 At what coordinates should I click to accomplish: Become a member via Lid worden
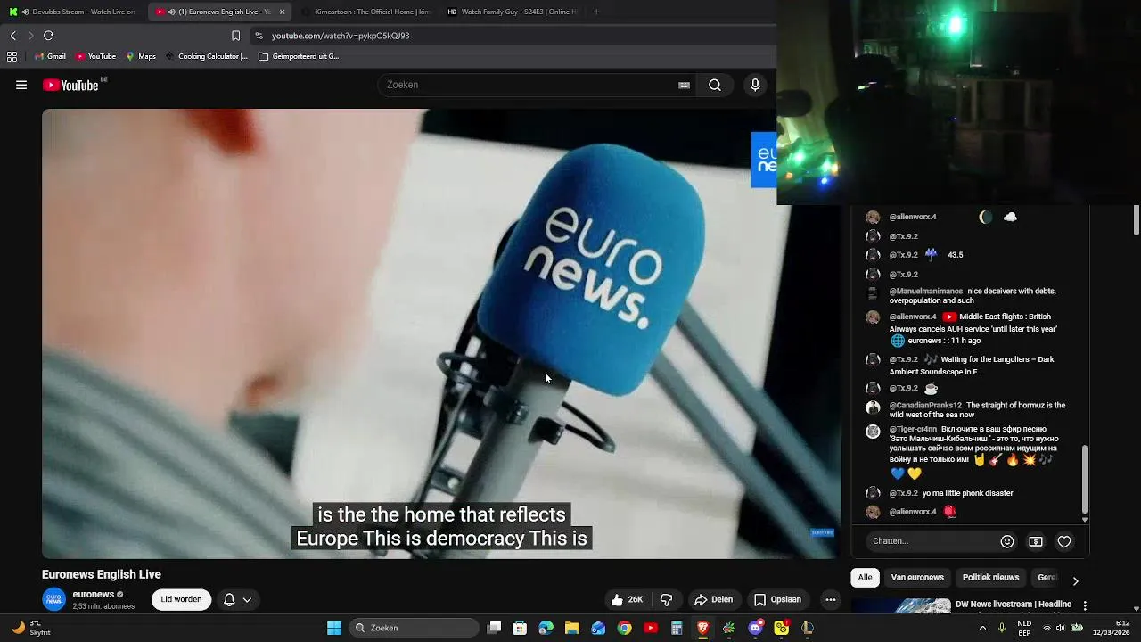181,599
